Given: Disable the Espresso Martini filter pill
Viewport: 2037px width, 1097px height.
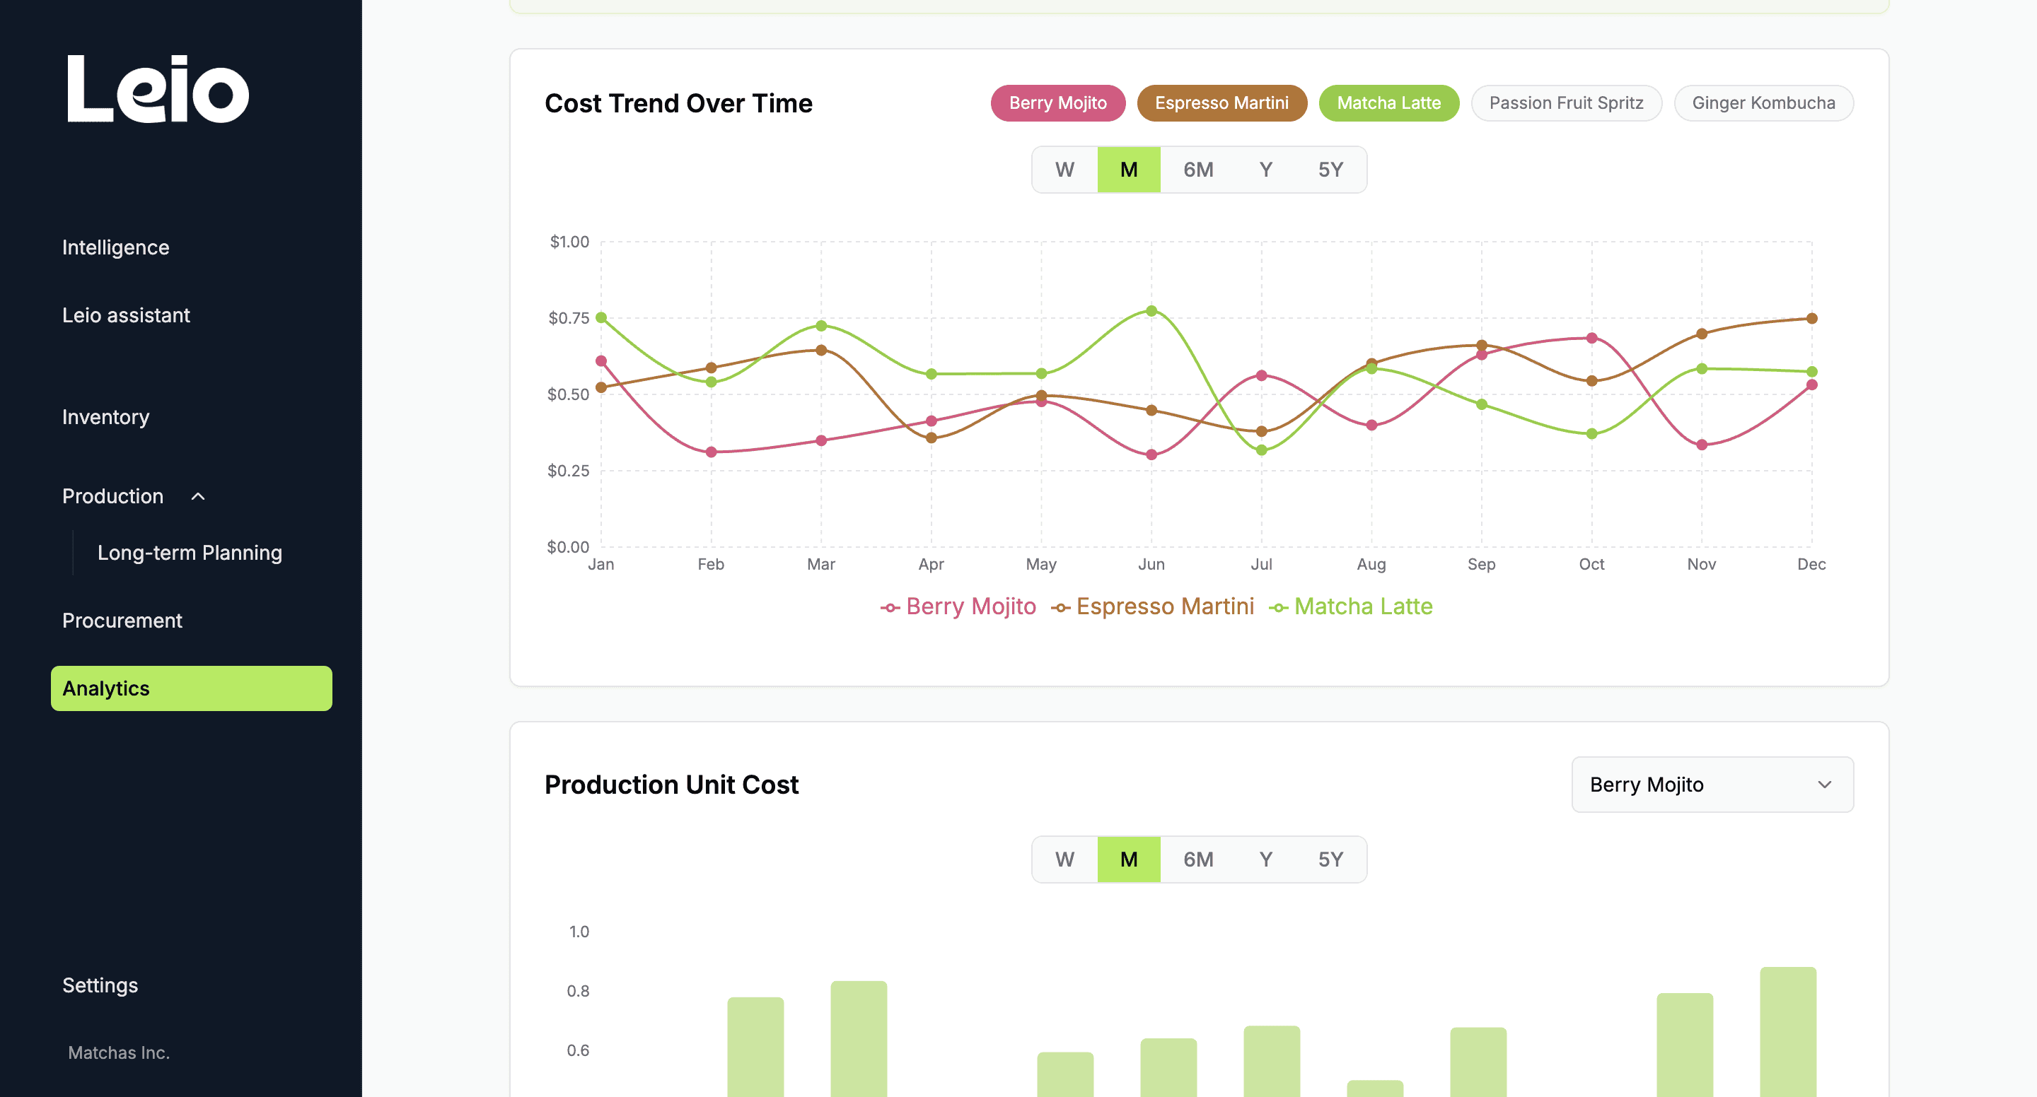Looking at the screenshot, I should pos(1221,102).
